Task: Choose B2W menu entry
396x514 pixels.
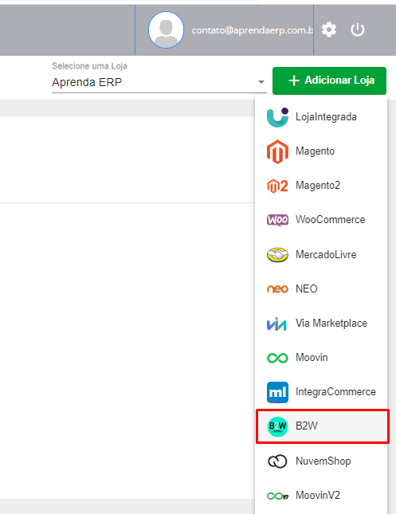Action: [x=323, y=426]
